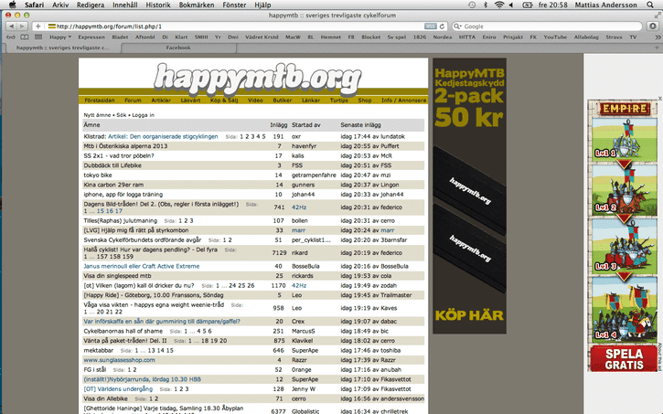Click KÖP HÄR in Kedjestagskydd ad

[469, 315]
